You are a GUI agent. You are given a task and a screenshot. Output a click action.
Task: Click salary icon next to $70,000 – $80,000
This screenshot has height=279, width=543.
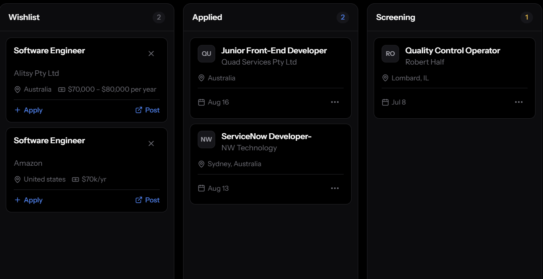62,90
